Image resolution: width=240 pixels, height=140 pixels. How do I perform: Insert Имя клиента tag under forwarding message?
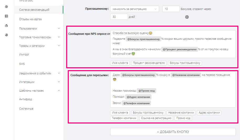(120, 113)
